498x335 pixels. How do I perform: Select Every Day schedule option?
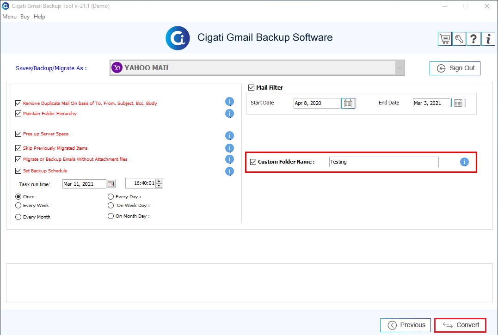[111, 197]
